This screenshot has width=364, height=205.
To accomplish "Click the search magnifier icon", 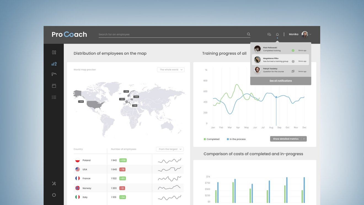I will click(x=248, y=34).
